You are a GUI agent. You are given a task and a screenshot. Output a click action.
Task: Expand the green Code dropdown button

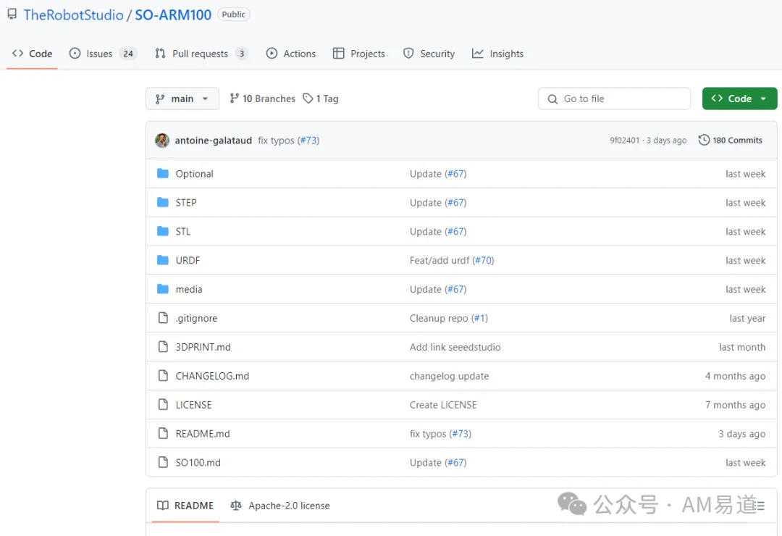coord(739,99)
